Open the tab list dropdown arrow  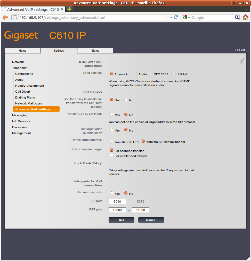tap(247, 9)
